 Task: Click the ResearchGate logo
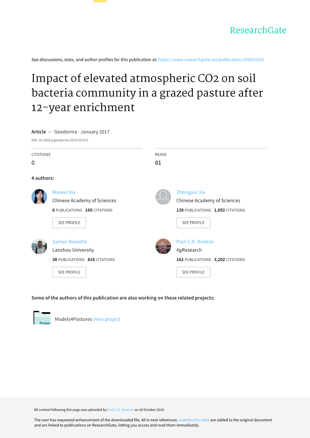[x=258, y=30]
